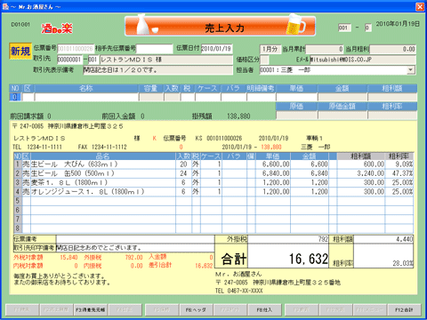Screen dimensions: 427x320
Task: Click the バラ entry cell
Action: click(x=234, y=97)
